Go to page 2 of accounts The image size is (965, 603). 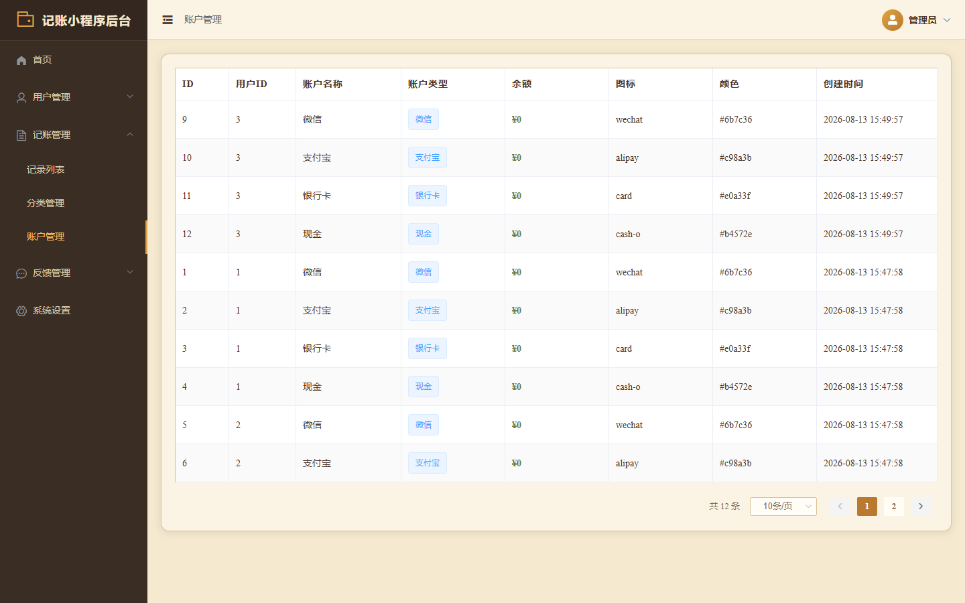pos(894,507)
